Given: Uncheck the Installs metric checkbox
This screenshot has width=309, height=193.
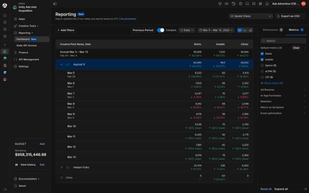Looking at the screenshot, I should tap(262, 59).
